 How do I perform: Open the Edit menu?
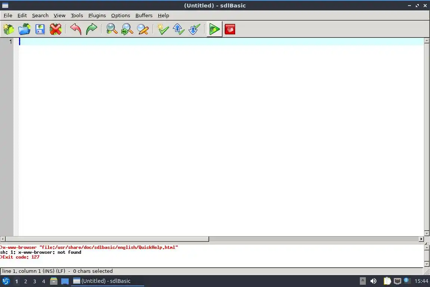[x=22, y=15]
